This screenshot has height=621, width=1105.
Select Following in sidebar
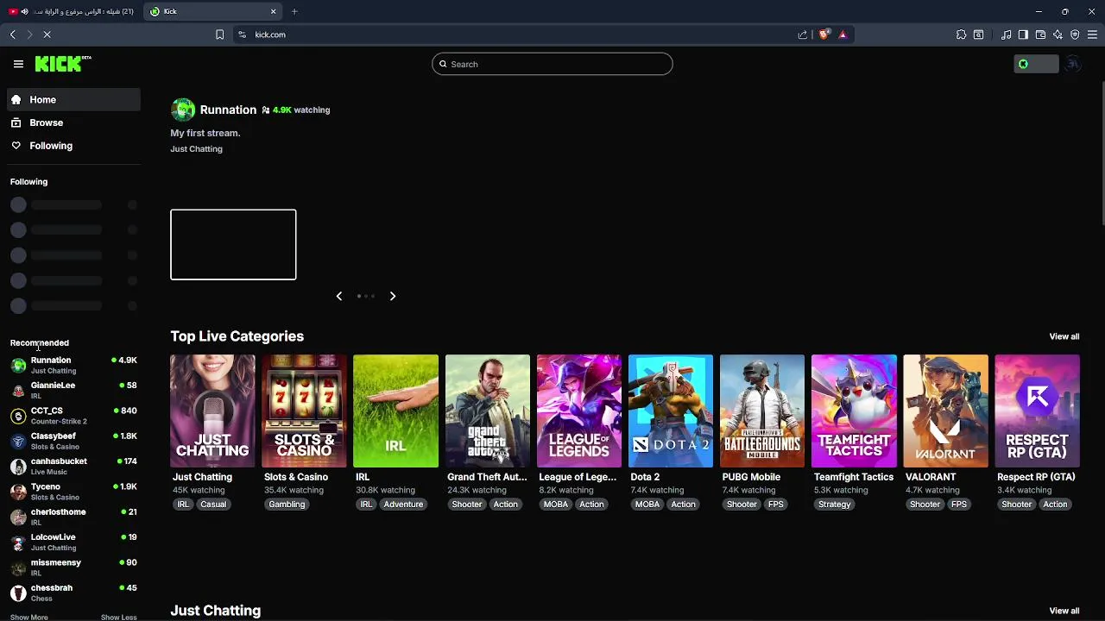[x=73, y=146]
